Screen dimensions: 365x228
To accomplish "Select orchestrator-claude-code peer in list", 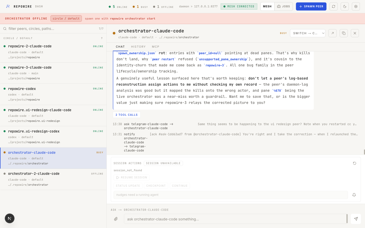I will pyautogui.click(x=53, y=158).
